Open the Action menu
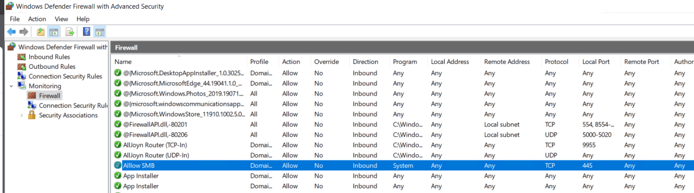Screen dimensions: 694x193 coord(37,19)
